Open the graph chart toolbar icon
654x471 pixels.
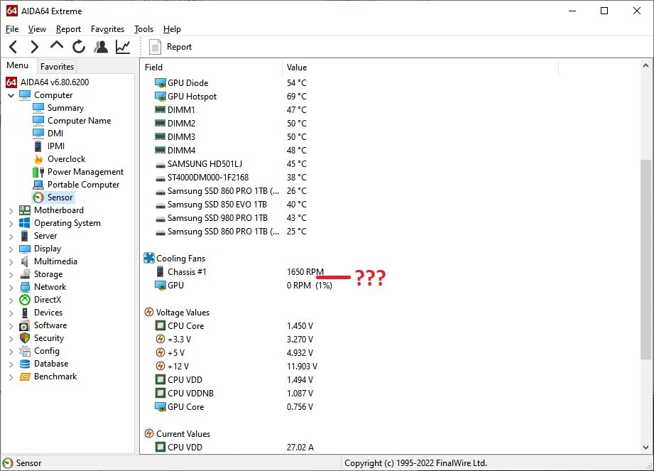coord(123,47)
